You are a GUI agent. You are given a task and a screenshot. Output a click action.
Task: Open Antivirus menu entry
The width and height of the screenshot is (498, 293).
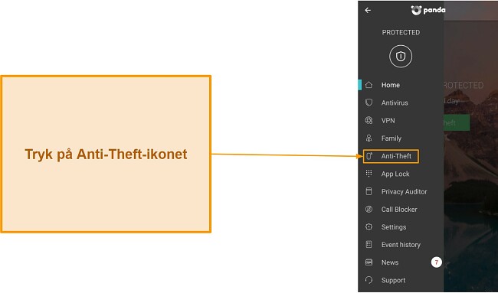[401, 103]
